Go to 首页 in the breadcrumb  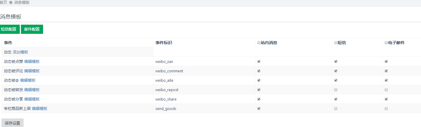pyautogui.click(x=4, y=2)
